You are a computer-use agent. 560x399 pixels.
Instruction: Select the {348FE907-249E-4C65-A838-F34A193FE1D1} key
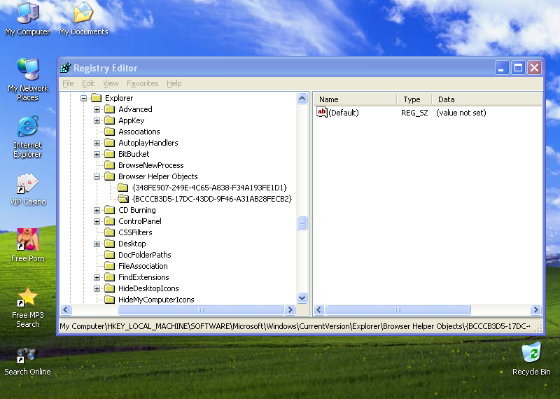coord(209,188)
